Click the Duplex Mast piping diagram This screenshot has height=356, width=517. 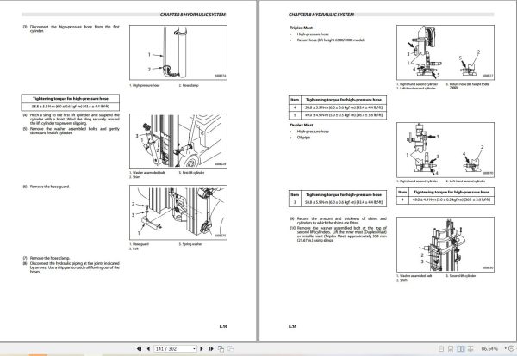pyautogui.click(x=445, y=150)
